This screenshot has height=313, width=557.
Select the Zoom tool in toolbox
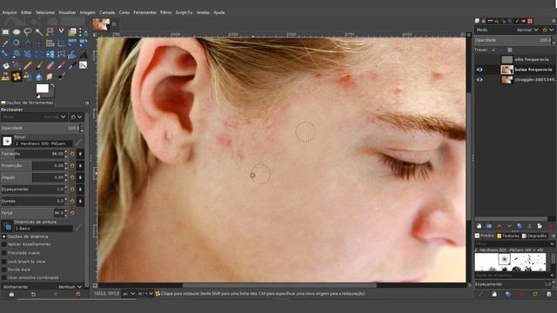17,43
